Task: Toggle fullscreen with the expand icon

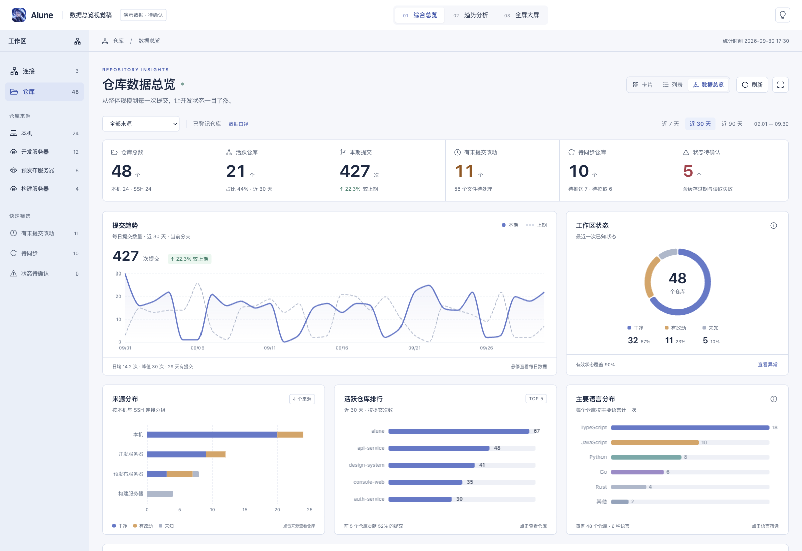Action: [780, 85]
